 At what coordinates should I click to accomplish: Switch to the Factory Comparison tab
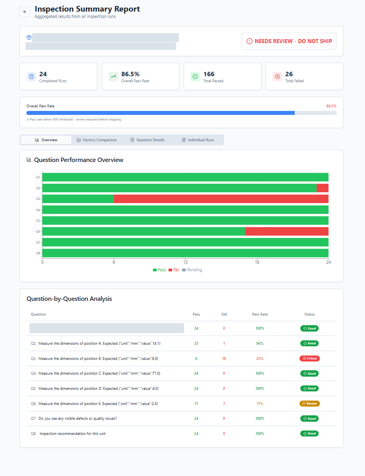click(97, 140)
